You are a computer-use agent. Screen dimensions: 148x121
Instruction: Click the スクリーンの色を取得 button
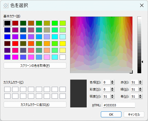point(35,66)
